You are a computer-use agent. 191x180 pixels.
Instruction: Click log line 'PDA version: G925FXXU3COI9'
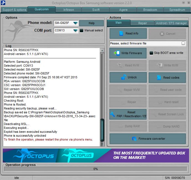pos(24,81)
